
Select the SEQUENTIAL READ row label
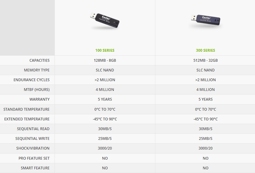33,129
